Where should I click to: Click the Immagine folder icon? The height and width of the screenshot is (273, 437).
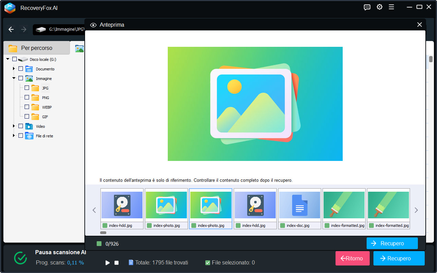(x=29, y=78)
